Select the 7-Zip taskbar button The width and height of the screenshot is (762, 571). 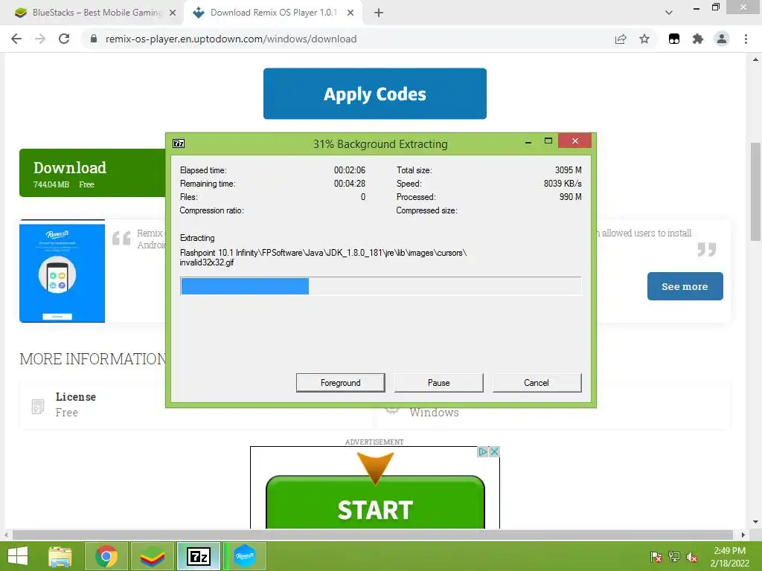[198, 556]
